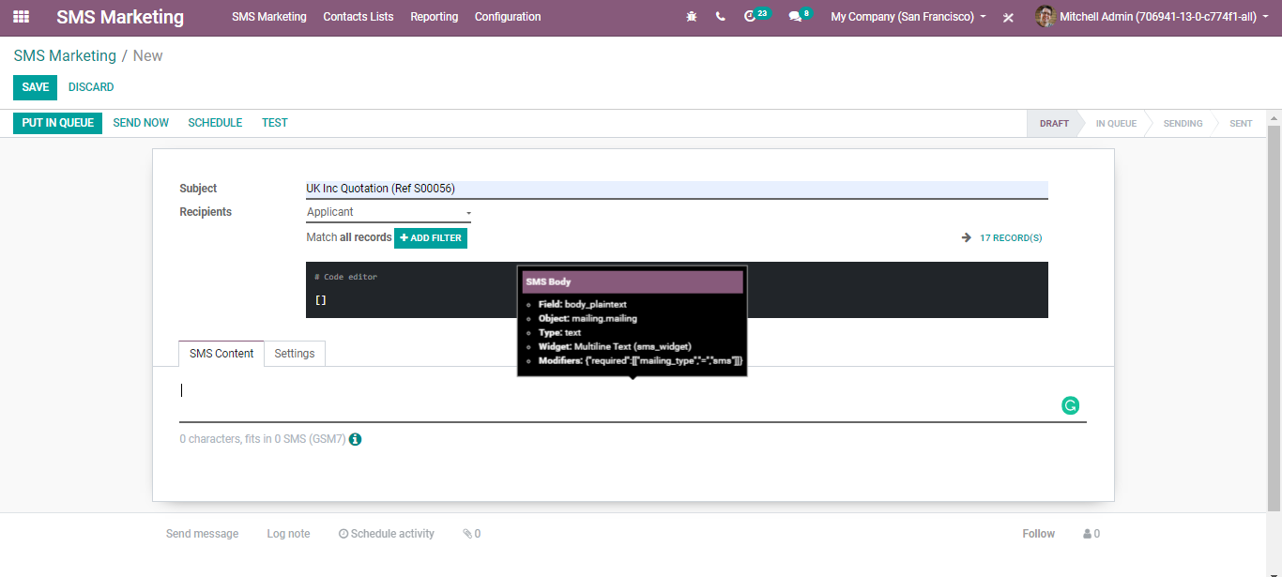Click Log note in chatter
The width and height of the screenshot is (1282, 577).
tap(288, 534)
